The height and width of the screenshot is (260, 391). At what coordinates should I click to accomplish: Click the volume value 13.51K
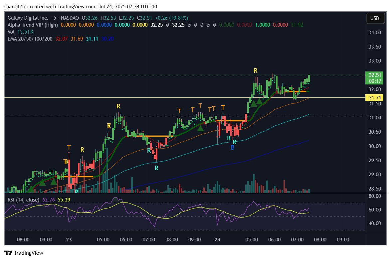click(25, 32)
